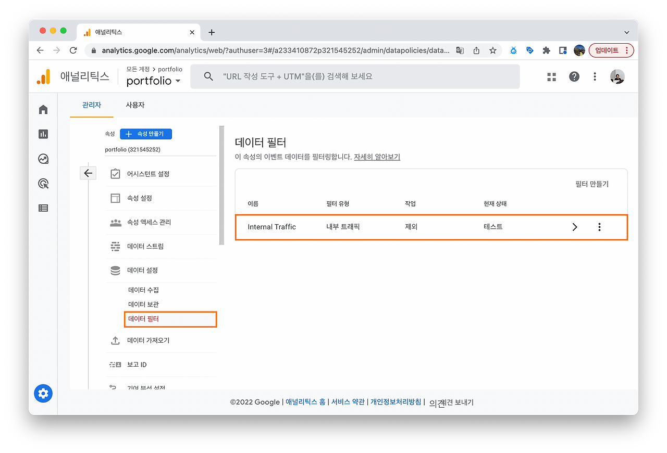Open the 자세히 알아보기 link
This screenshot has height=453, width=667.
pyautogui.click(x=377, y=157)
